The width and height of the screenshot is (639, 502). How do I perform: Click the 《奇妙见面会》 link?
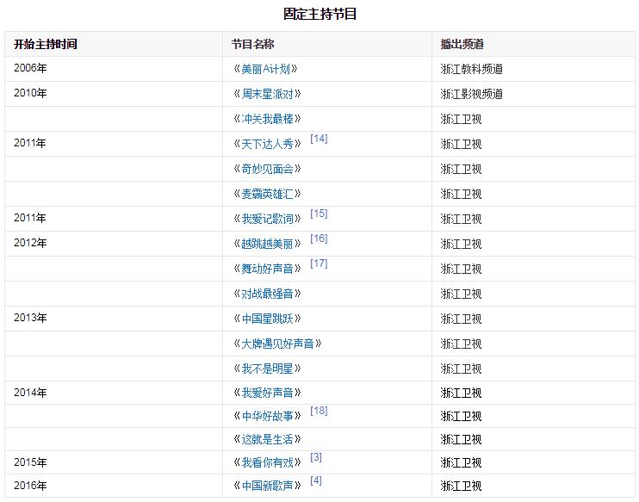tap(267, 169)
